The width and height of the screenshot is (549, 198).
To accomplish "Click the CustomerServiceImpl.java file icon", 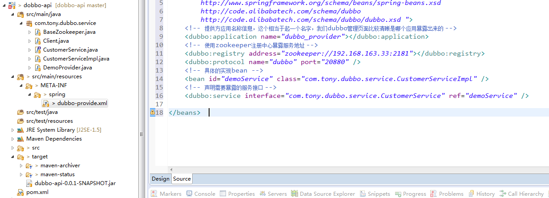I will tap(38, 59).
